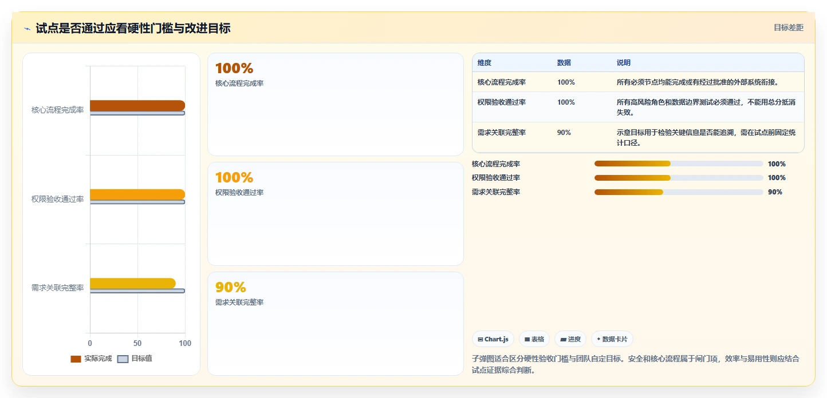Click the description starting 示意目标用于检验
827x398 pixels.
tap(707, 138)
